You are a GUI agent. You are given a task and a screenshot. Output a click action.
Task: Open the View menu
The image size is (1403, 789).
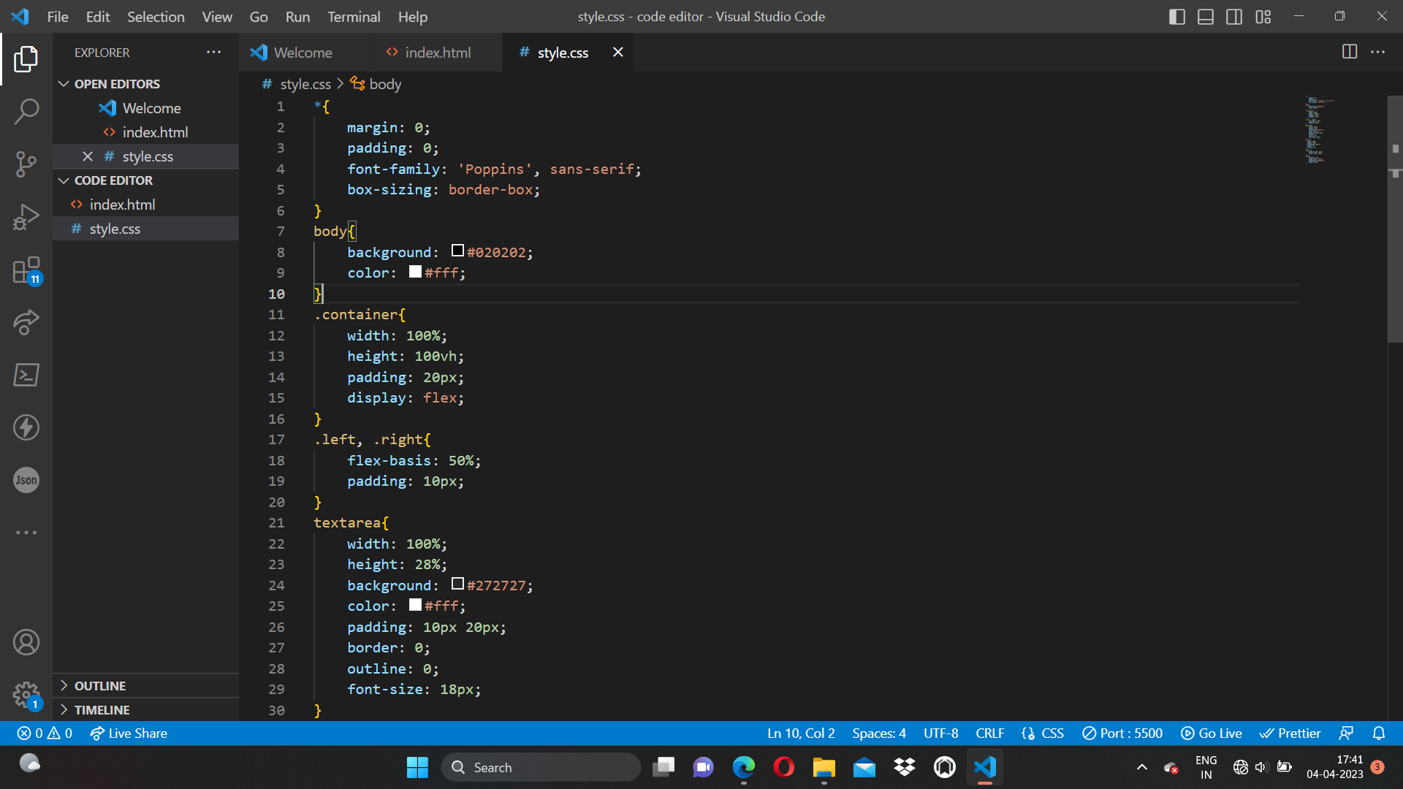[x=217, y=17]
